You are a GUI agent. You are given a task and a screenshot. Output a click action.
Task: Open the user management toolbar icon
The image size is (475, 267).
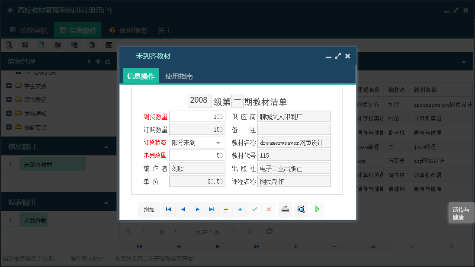tap(58, 44)
